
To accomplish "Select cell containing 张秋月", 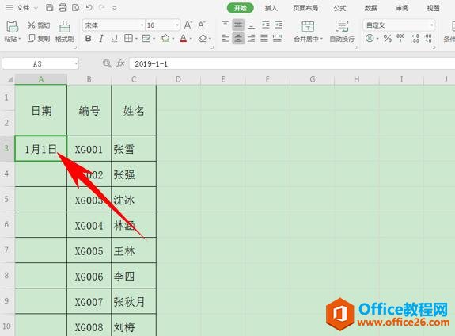I will click(134, 301).
